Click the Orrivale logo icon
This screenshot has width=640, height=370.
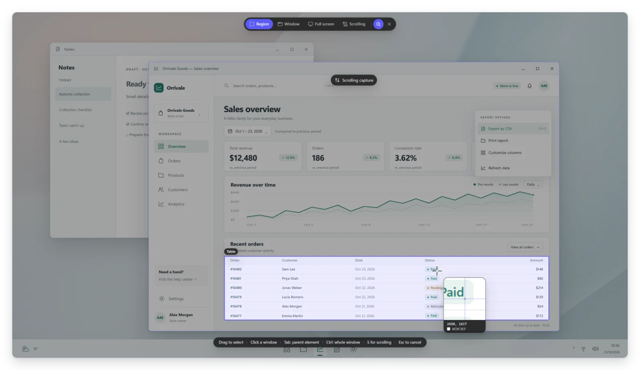159,88
